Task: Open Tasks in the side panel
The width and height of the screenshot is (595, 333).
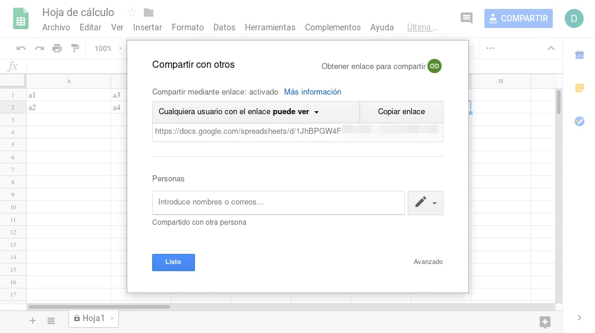Action: point(580,121)
